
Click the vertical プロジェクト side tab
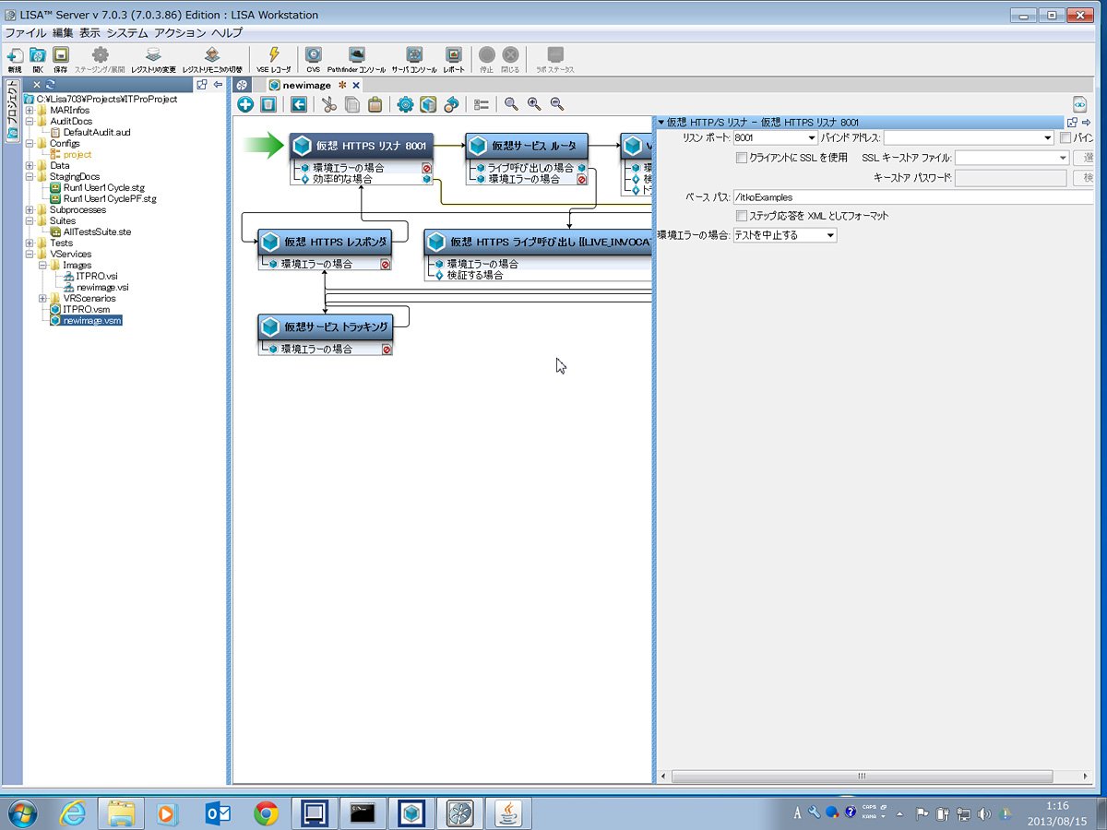click(12, 111)
